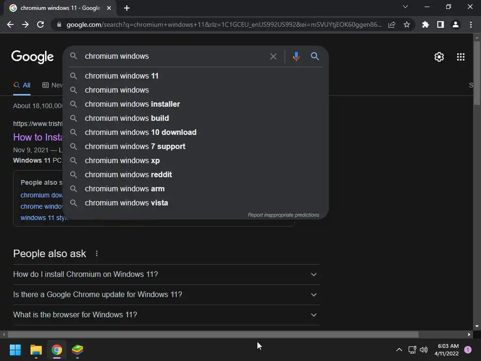Open a new browser tab

(127, 8)
